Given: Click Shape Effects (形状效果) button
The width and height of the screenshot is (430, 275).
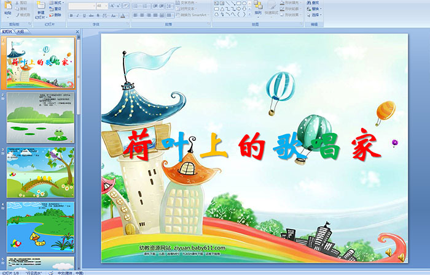Looking at the screenshot, I should [x=291, y=15].
